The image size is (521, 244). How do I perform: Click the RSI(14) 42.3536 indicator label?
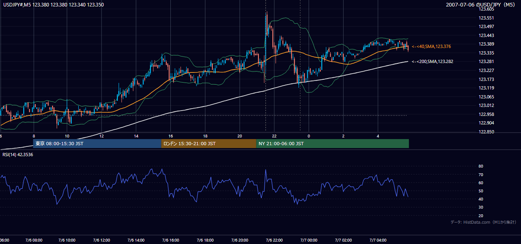tap(18, 155)
